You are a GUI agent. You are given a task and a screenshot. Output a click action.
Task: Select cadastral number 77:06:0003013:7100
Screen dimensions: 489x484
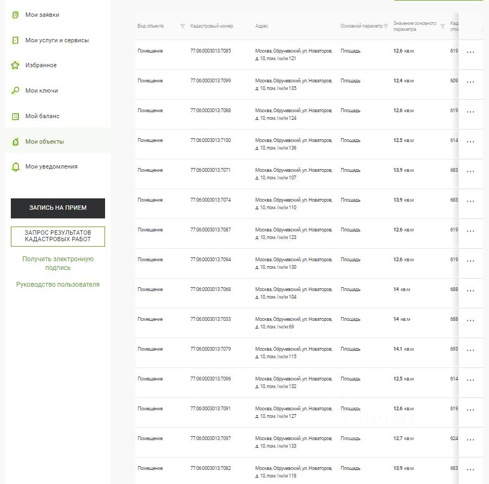[x=211, y=140]
